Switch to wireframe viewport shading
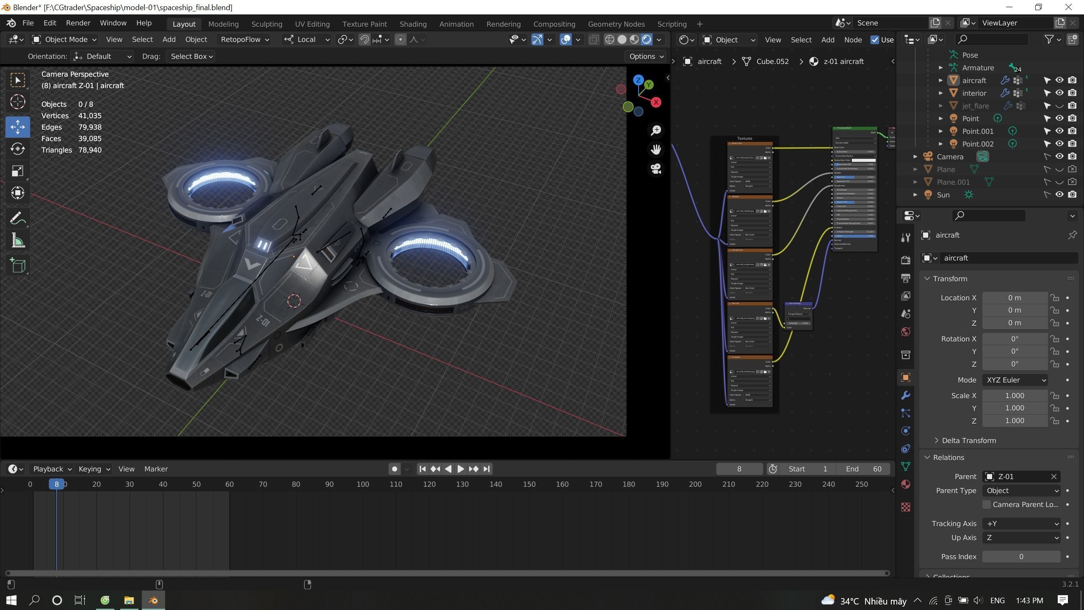The image size is (1084, 610). tap(610, 39)
